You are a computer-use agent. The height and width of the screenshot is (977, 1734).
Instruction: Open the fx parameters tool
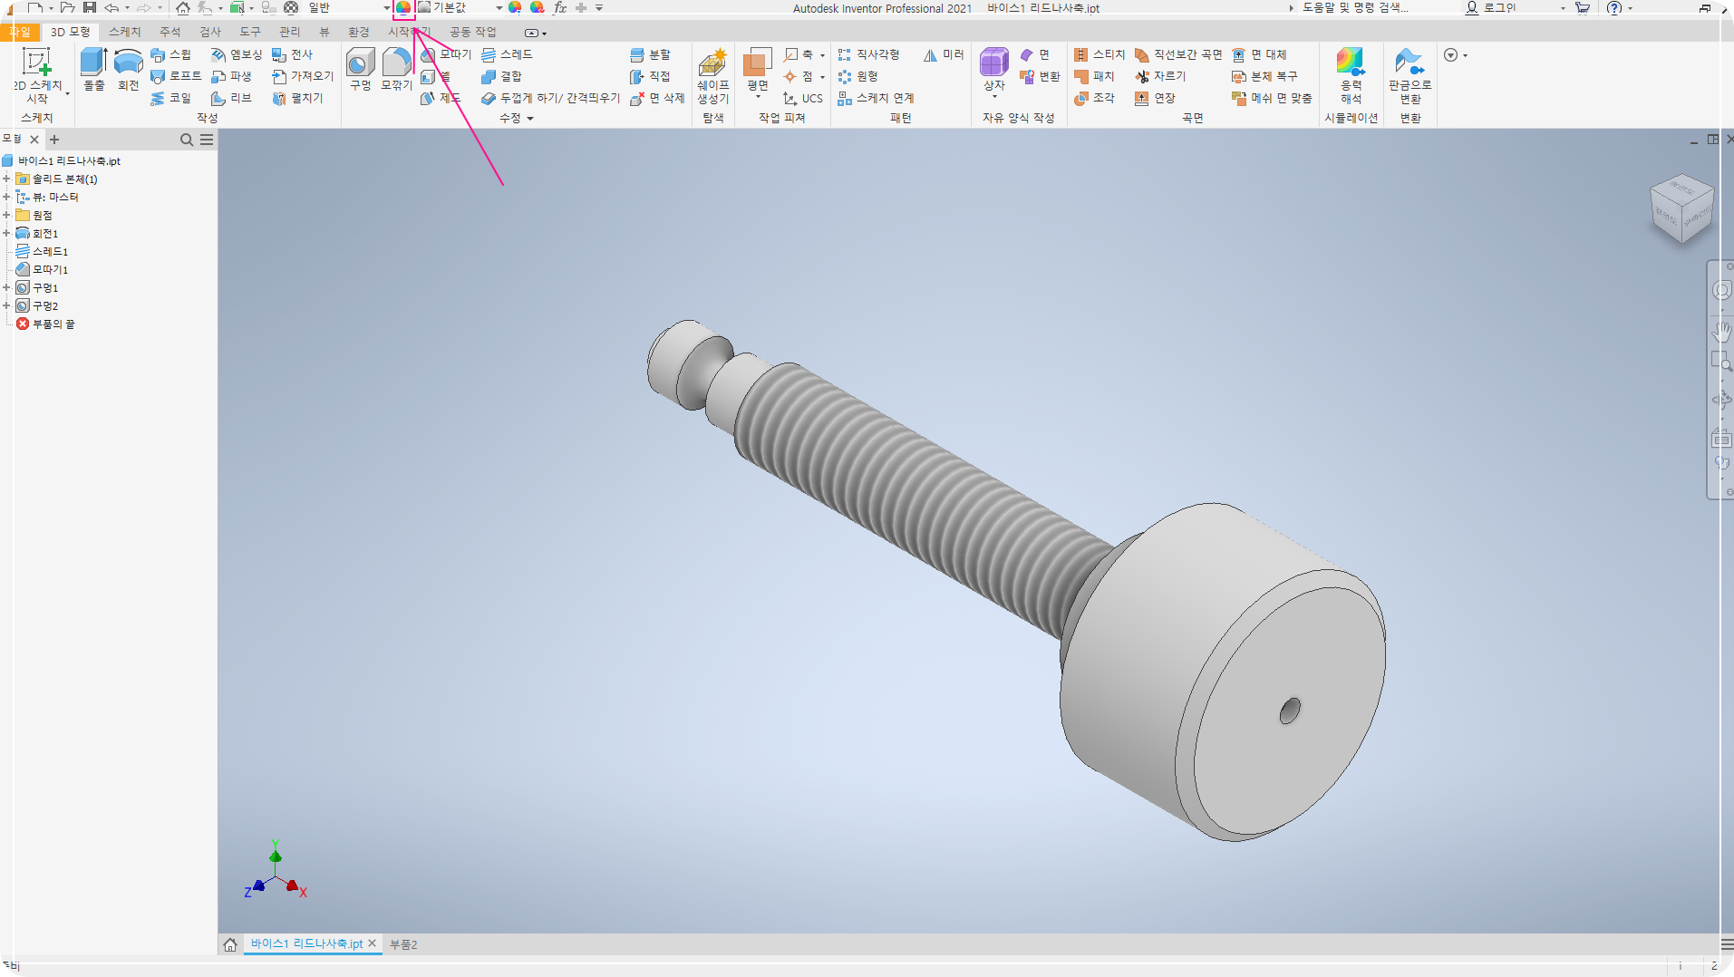coord(560,7)
